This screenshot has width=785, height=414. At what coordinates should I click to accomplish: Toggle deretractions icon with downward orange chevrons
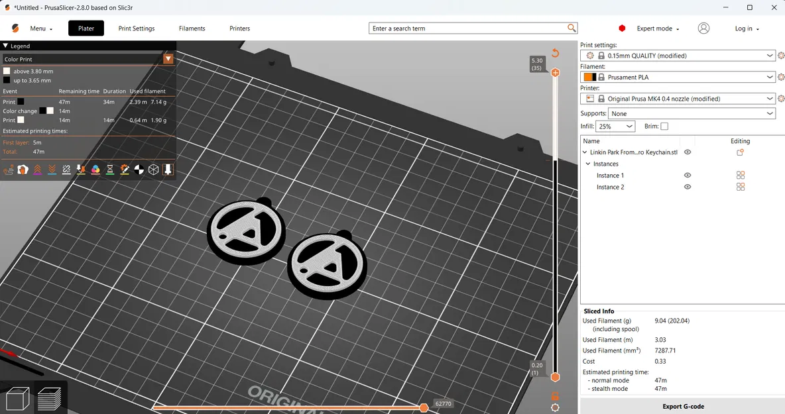(52, 170)
